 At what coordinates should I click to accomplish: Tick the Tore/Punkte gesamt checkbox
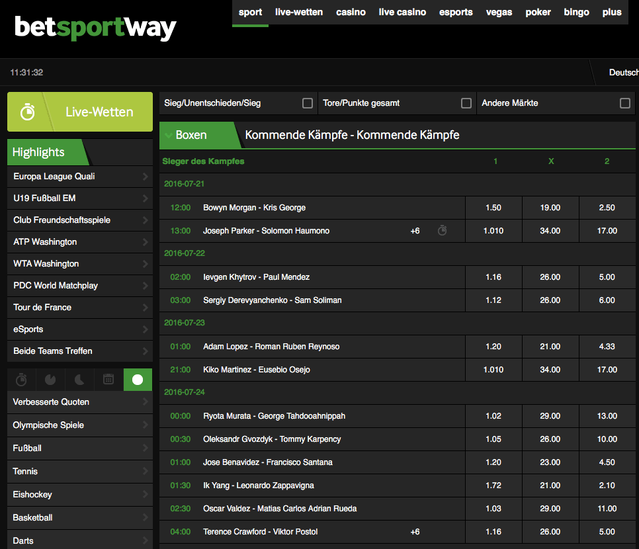[466, 103]
